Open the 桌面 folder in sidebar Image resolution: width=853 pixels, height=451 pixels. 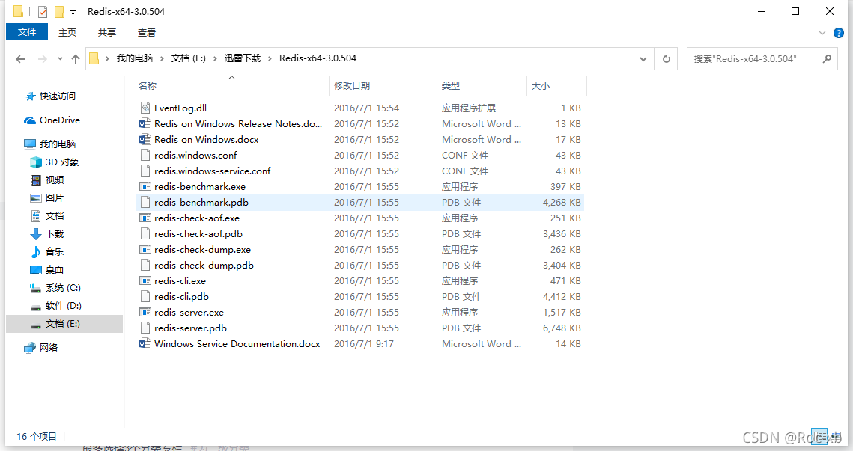click(47, 269)
